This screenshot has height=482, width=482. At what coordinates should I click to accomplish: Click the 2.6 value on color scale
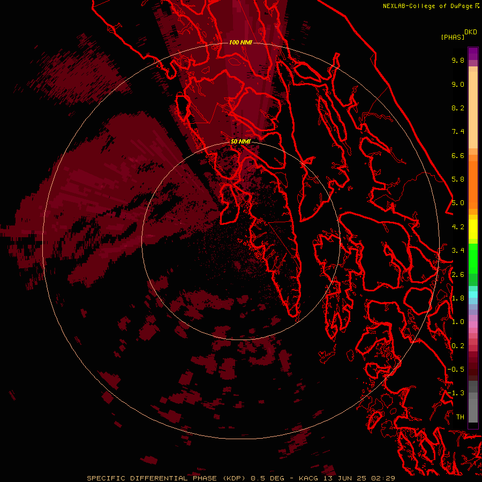(458, 275)
